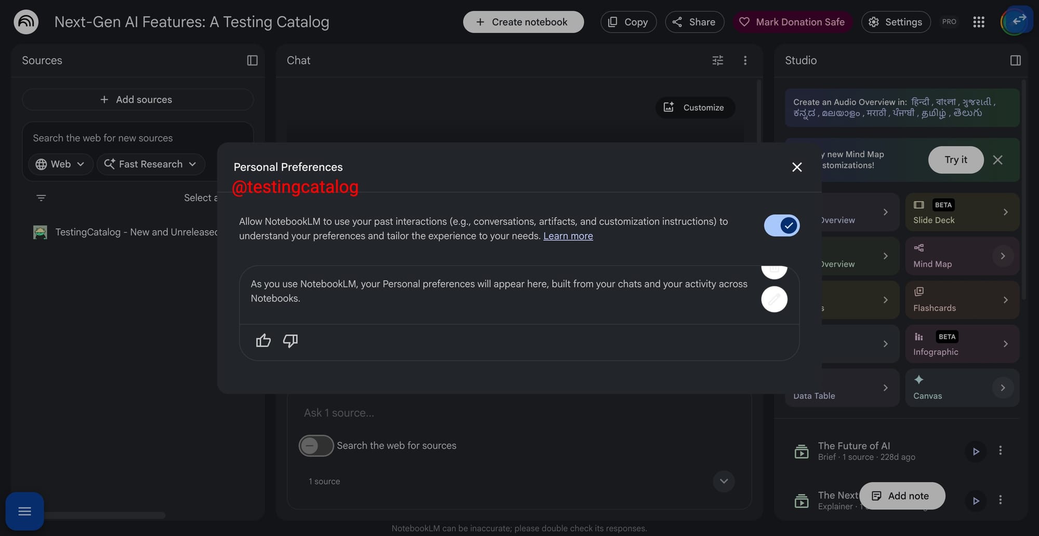Click the notebook title Next-Gen AI Features

pyautogui.click(x=192, y=22)
